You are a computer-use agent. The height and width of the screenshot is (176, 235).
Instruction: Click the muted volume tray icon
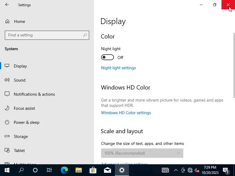click(x=197, y=170)
